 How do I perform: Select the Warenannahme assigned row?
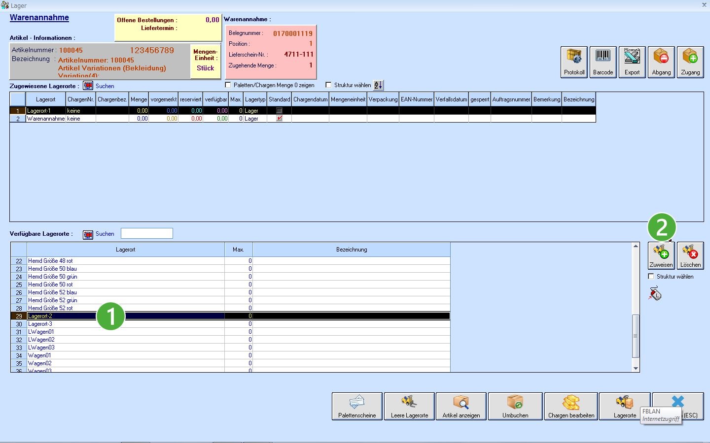pyautogui.click(x=303, y=119)
